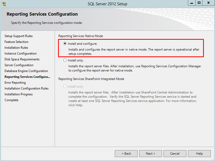This screenshot has width=215, height=161.
Task: Click the Back button
Action: (x=126, y=154)
